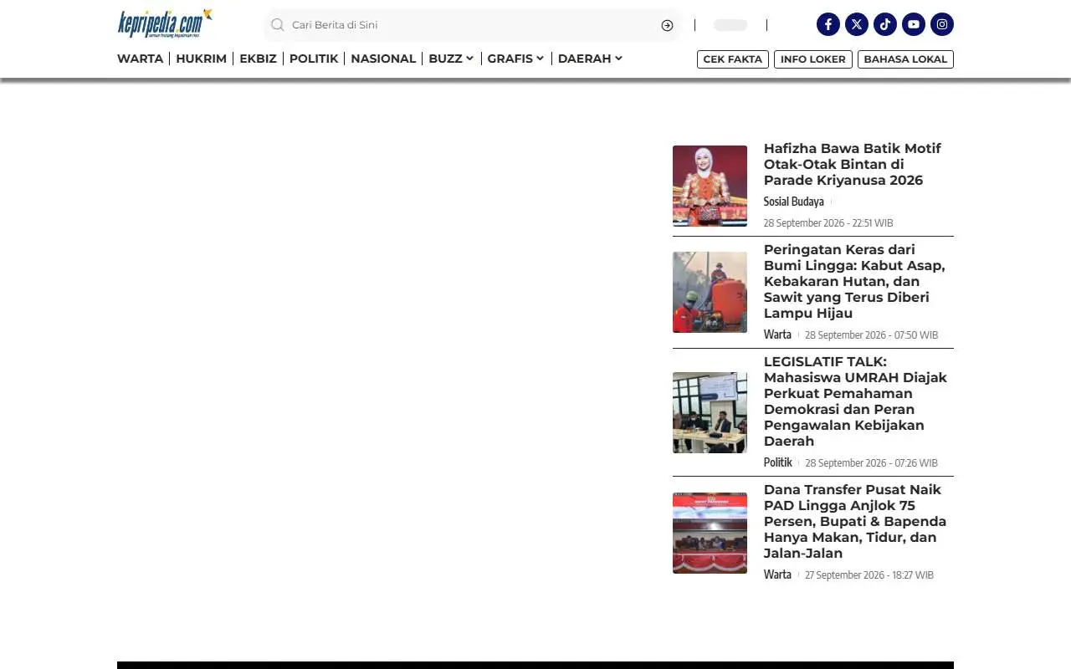Click the '28 September 2026 - 22:51 WIB' timestamp
This screenshot has height=669, width=1071.
828,223
